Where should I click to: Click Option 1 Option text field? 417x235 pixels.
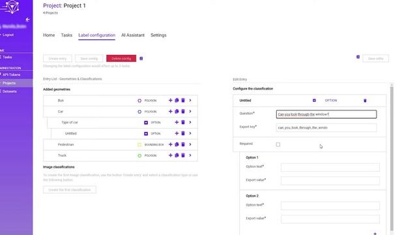(330, 167)
